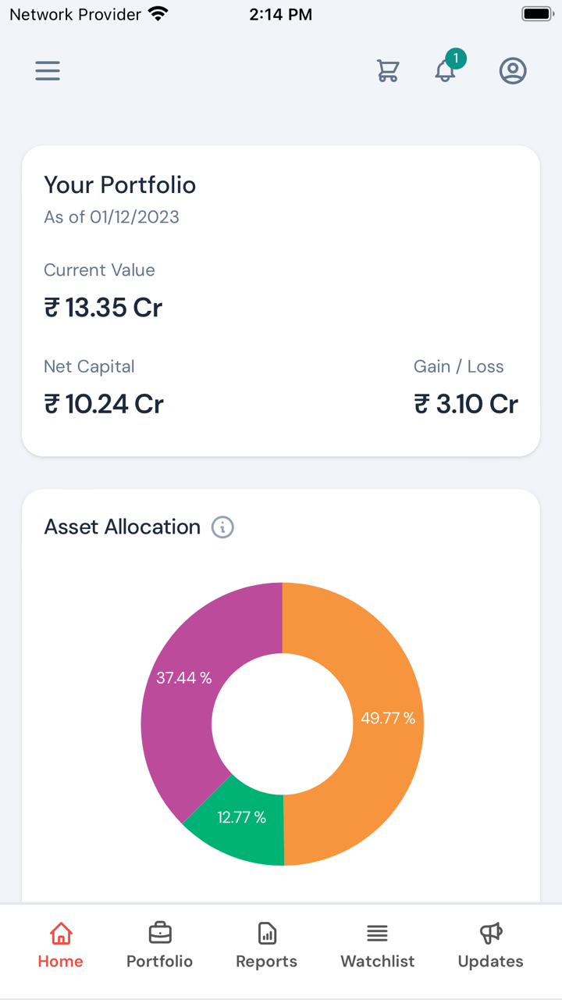Image resolution: width=562 pixels, height=1000 pixels.
Task: Tap the Current Value ₹ 13.35 Cr amount
Action: coord(103,308)
